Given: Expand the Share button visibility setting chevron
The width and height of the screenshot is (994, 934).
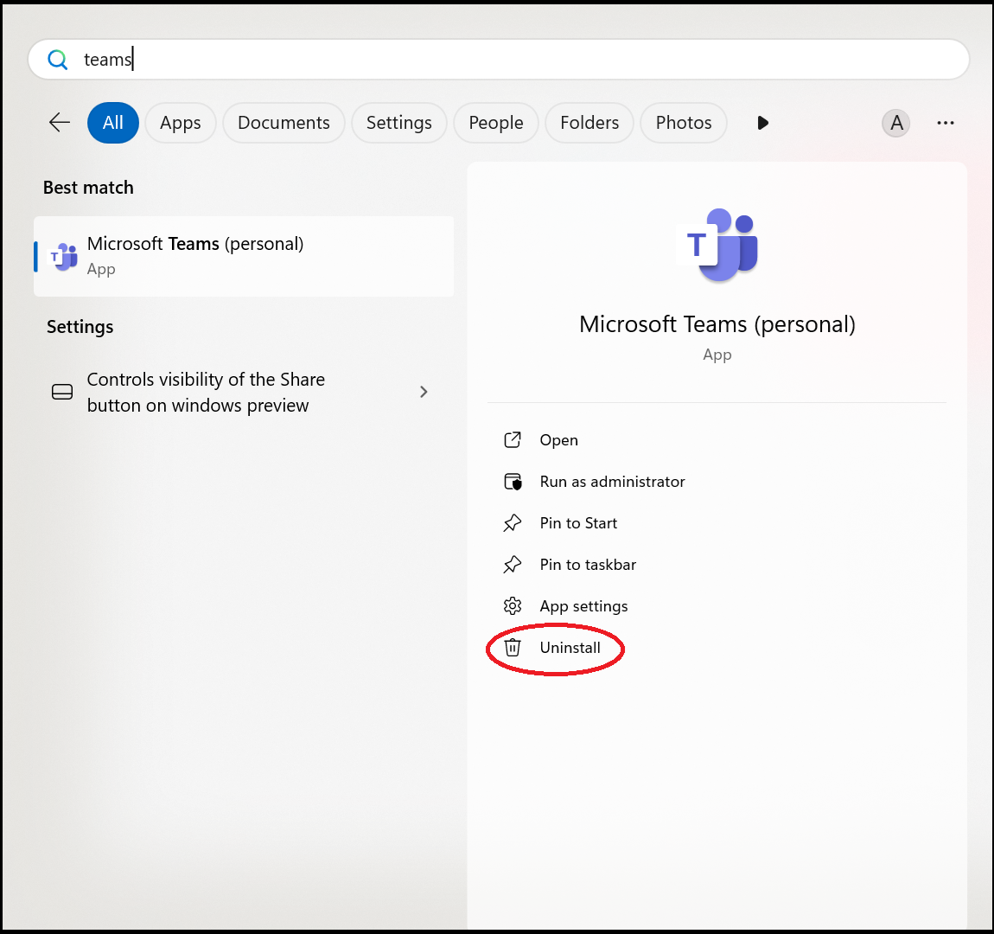Looking at the screenshot, I should click(x=424, y=392).
